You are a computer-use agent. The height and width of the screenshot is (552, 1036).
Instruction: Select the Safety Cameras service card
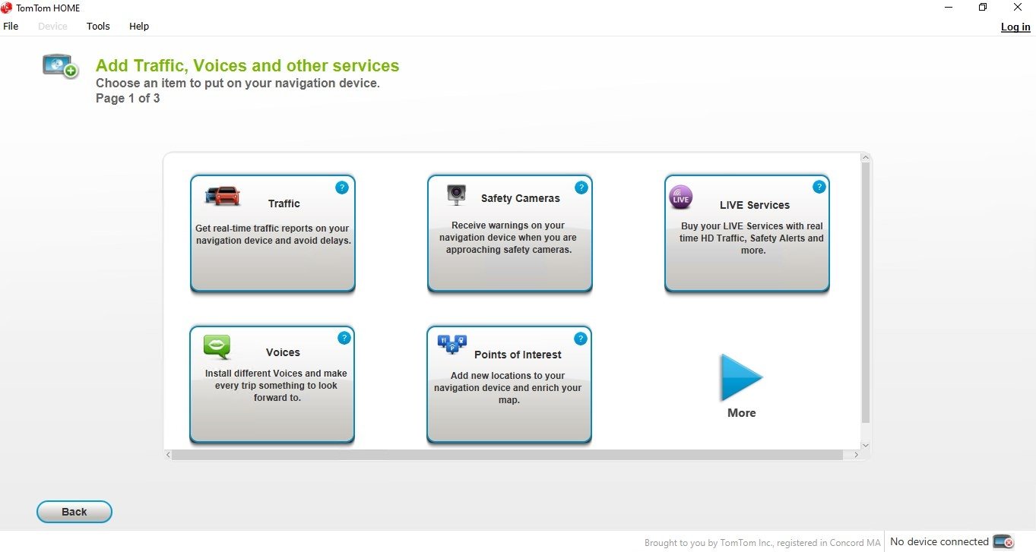coord(509,233)
